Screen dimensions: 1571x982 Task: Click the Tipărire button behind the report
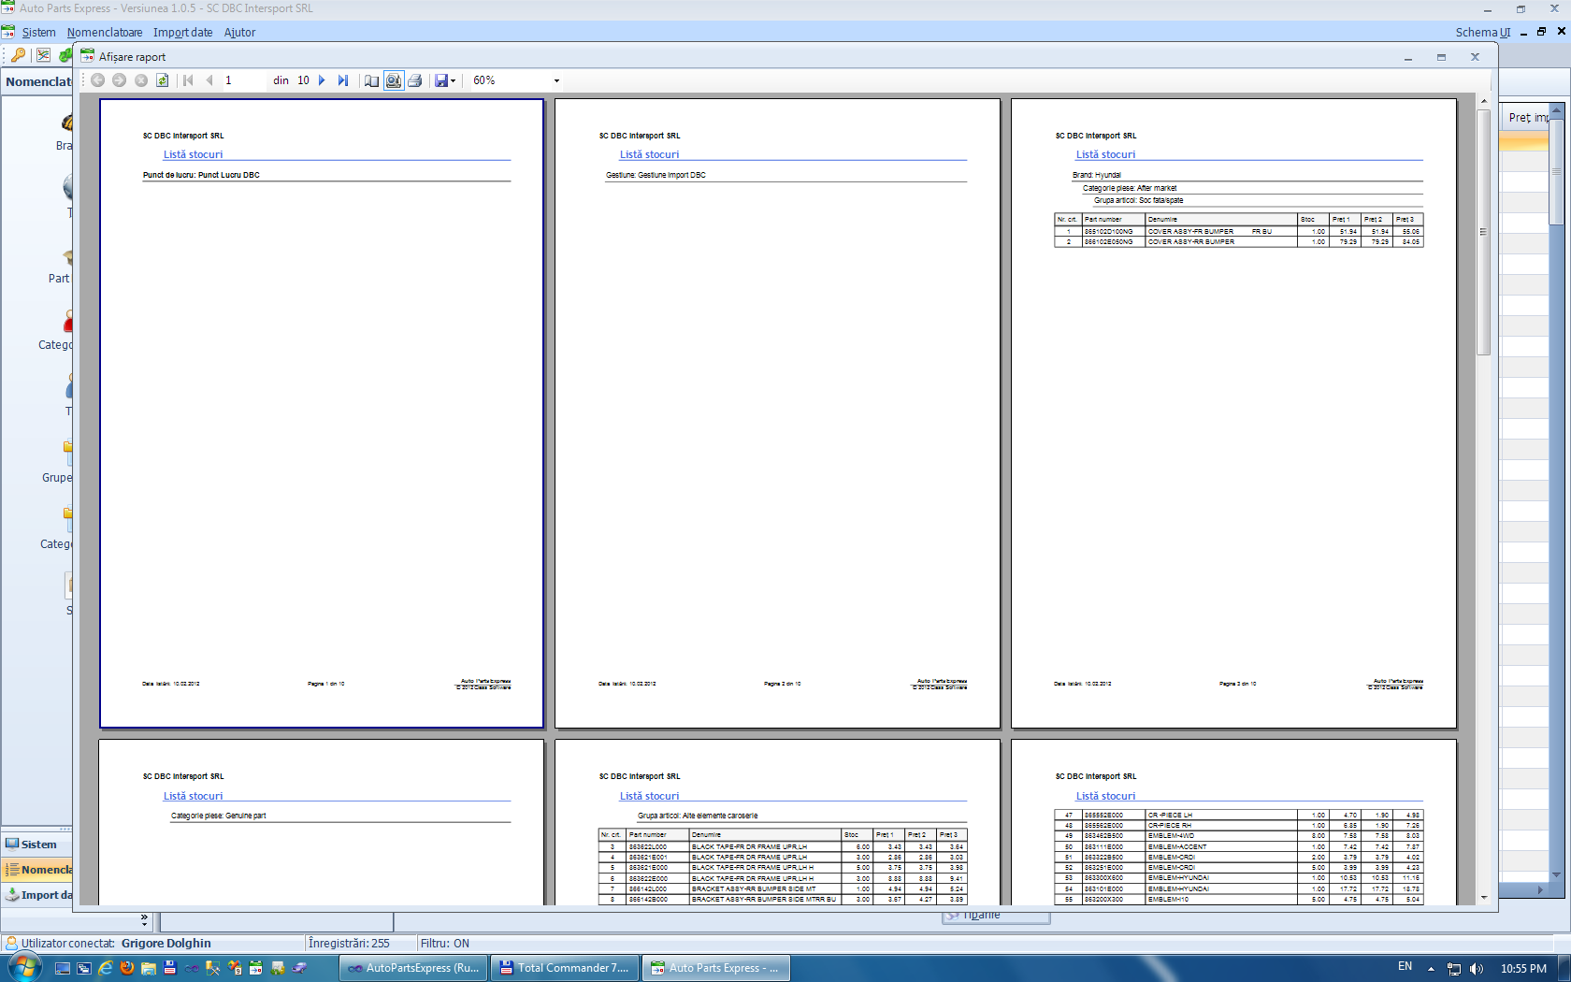click(996, 917)
